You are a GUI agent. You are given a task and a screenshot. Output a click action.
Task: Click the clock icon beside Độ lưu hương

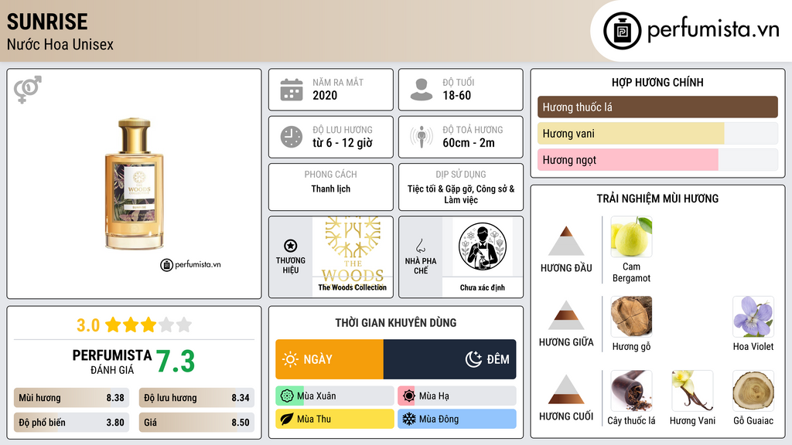pos(292,137)
